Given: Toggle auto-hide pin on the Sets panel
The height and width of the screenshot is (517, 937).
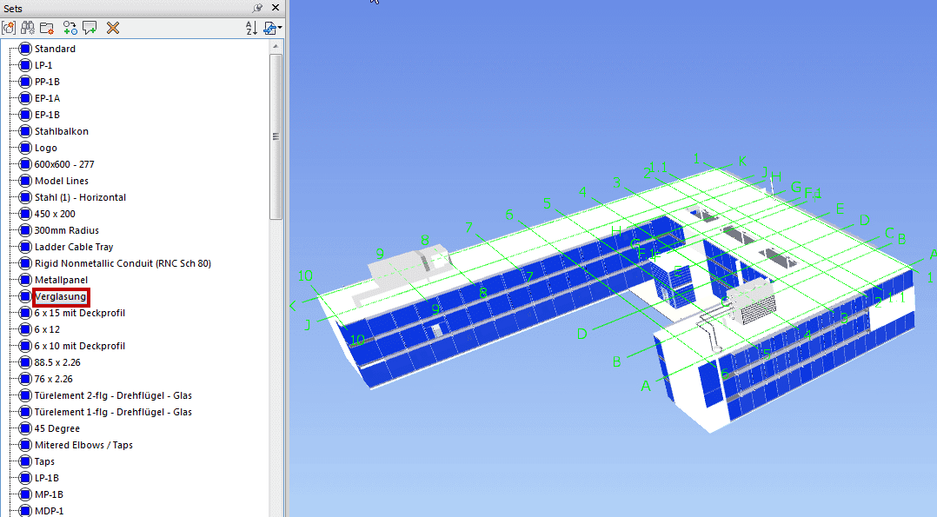Looking at the screenshot, I should tap(258, 8).
